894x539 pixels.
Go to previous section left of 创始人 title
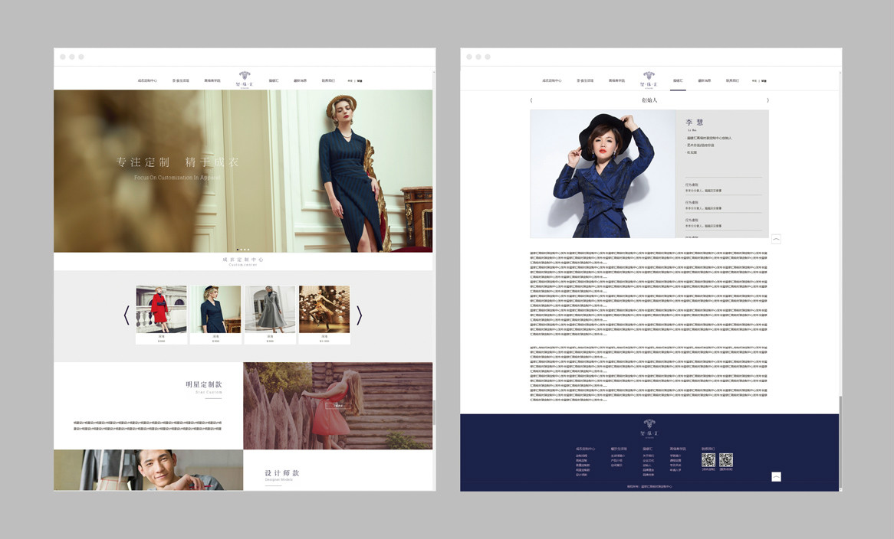coord(531,100)
